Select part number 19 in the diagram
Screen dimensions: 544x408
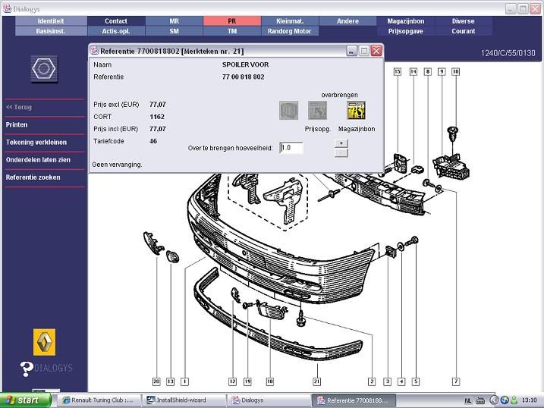click(247, 381)
